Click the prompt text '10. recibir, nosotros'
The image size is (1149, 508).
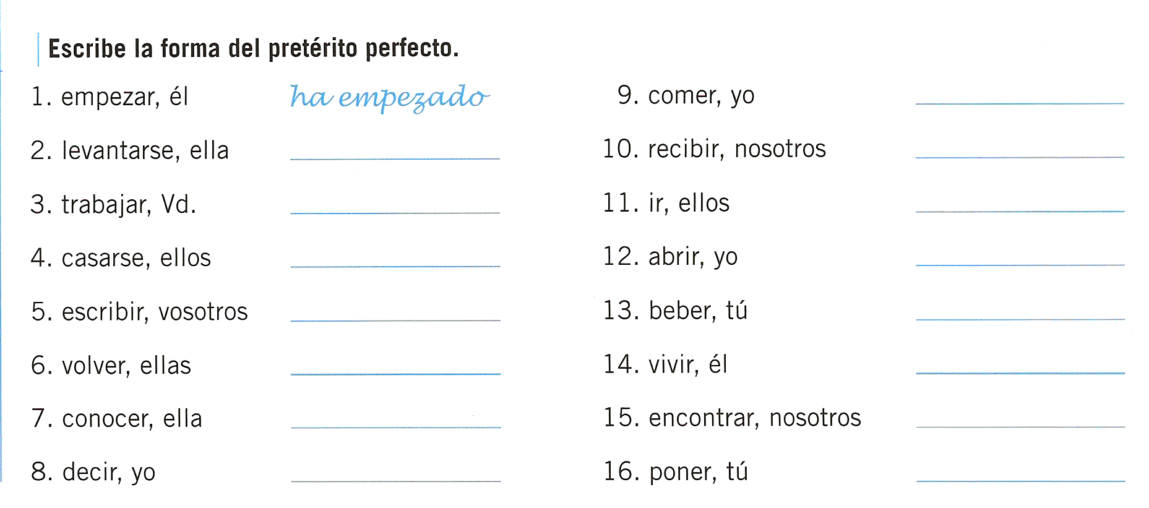(715, 149)
